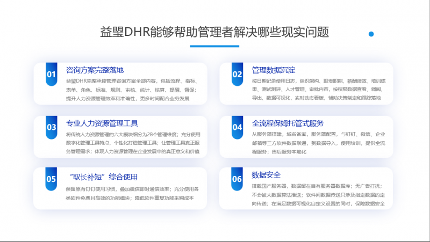Click the blue dot beside the title
430x242 pixels.
[x=371, y=34]
